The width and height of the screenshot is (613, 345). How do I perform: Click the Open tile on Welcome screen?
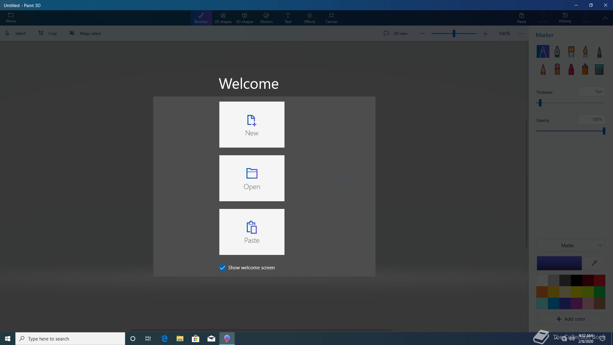click(x=252, y=178)
